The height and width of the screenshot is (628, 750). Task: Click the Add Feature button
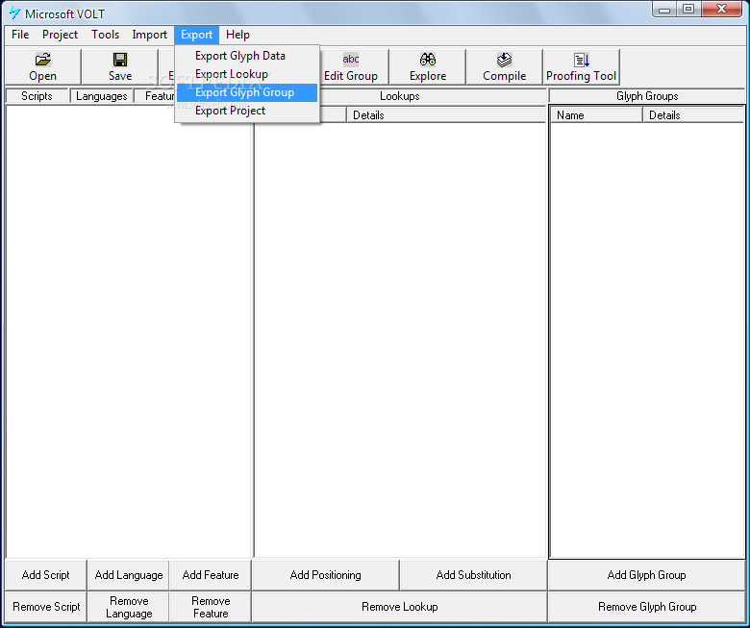point(211,575)
